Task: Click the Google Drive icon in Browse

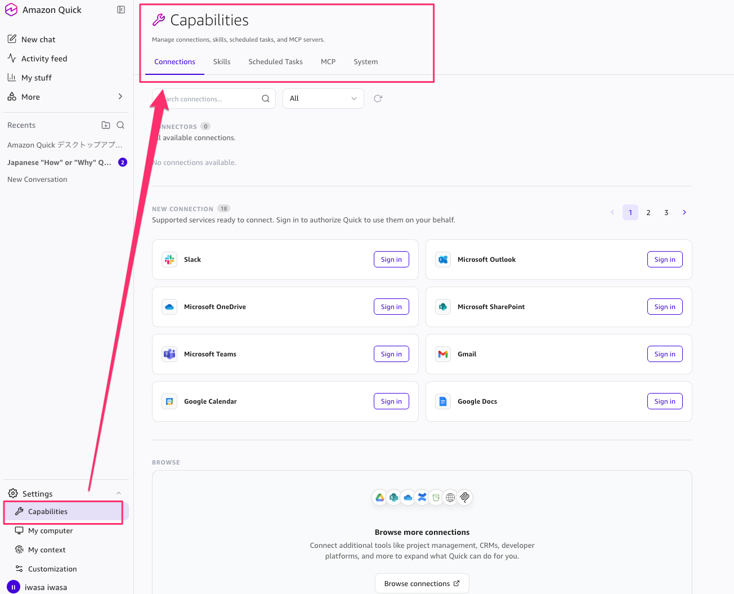Action: tap(380, 497)
